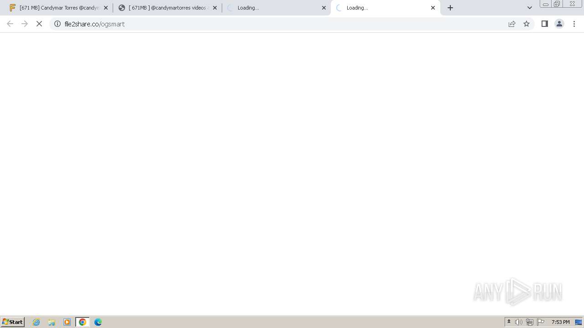This screenshot has width=584, height=328.
Task: Open Action Center flag icon
Action: 541,322
